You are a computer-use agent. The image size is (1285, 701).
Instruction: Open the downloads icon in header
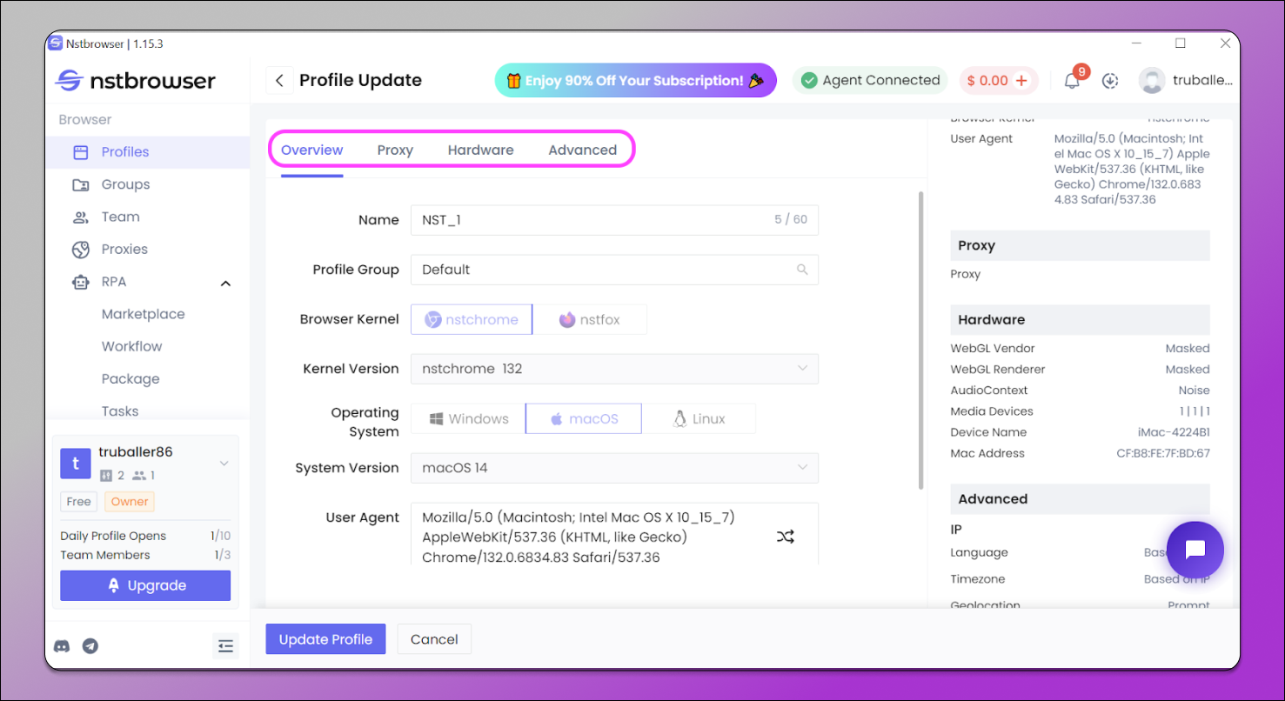click(1110, 81)
